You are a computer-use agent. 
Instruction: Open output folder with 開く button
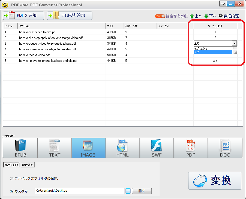[142, 191]
